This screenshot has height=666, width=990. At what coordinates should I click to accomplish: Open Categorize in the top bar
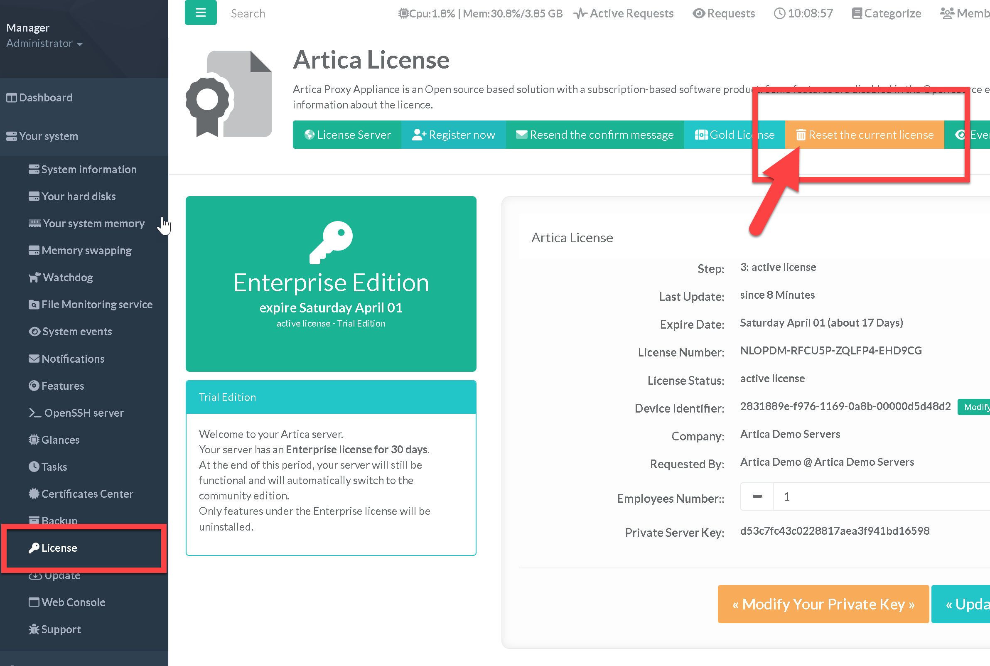tap(887, 14)
